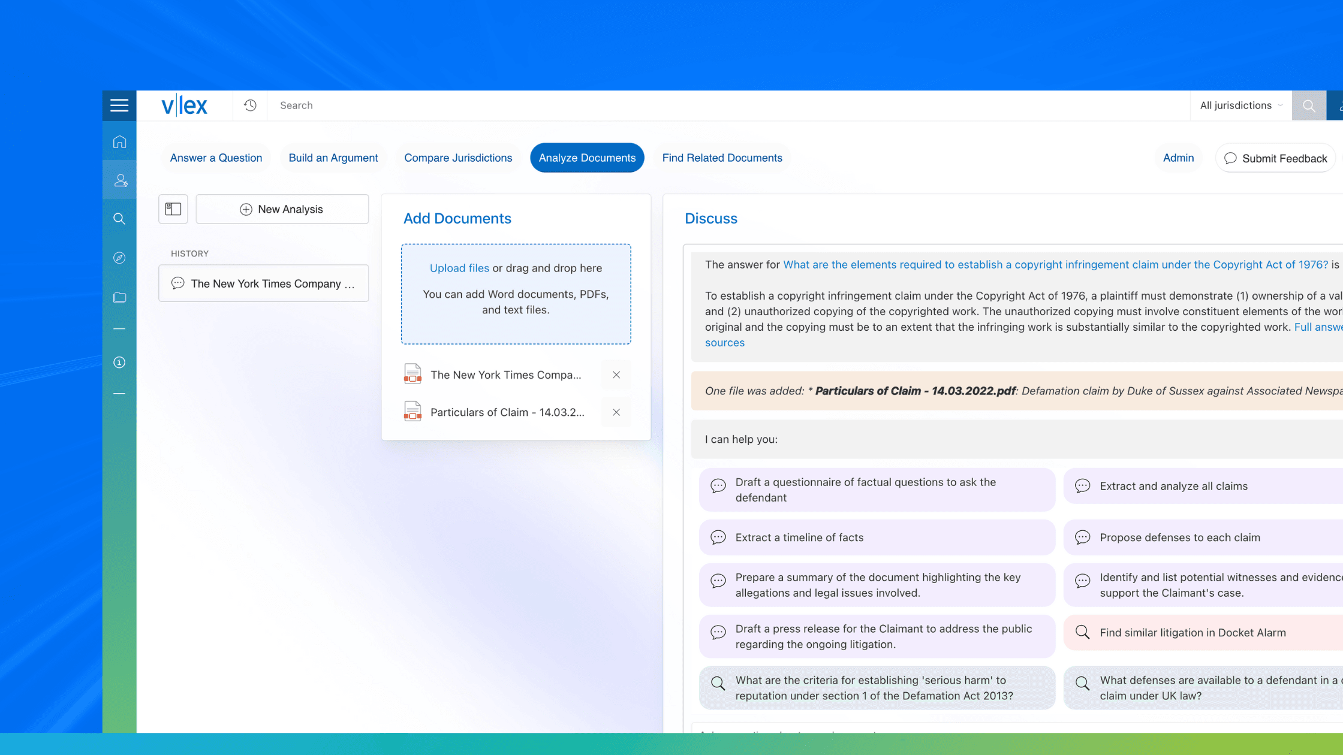
Task: Click The New York Times Compa... file name
Action: point(505,375)
